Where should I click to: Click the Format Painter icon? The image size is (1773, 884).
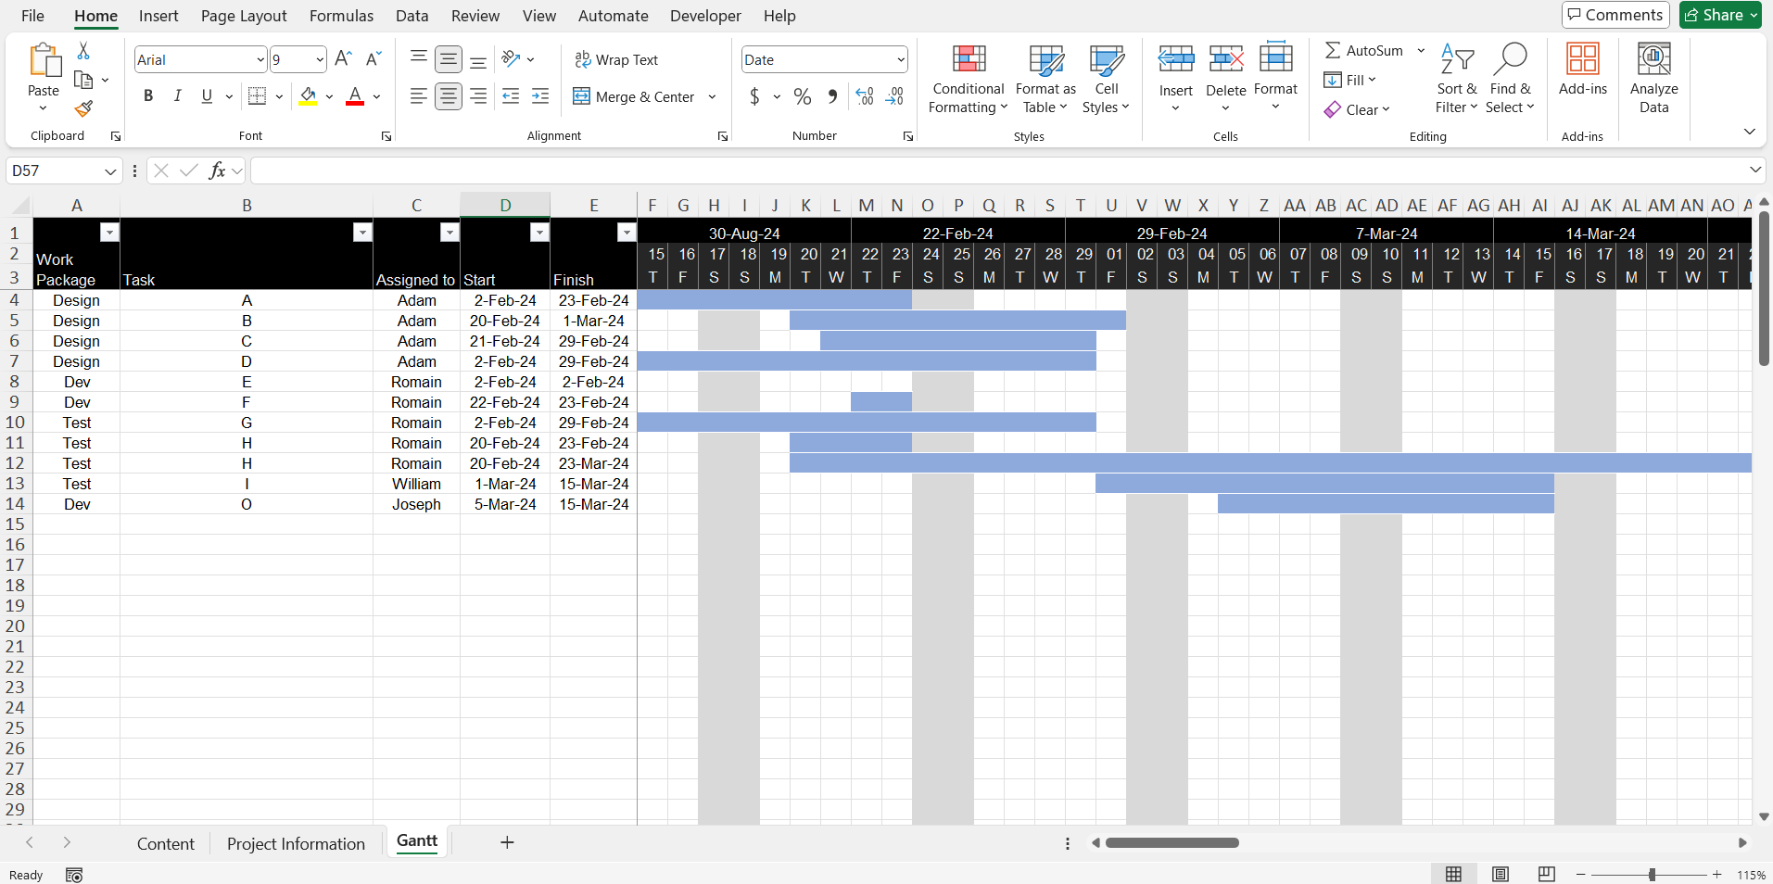tap(82, 108)
